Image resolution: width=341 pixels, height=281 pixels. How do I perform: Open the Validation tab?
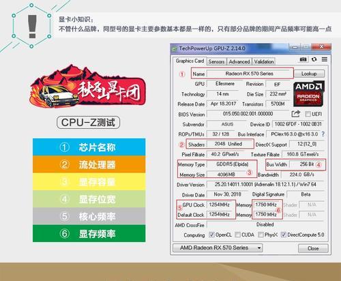[264, 61]
